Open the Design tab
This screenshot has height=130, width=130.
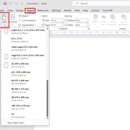pyautogui.click(x=20, y=10)
